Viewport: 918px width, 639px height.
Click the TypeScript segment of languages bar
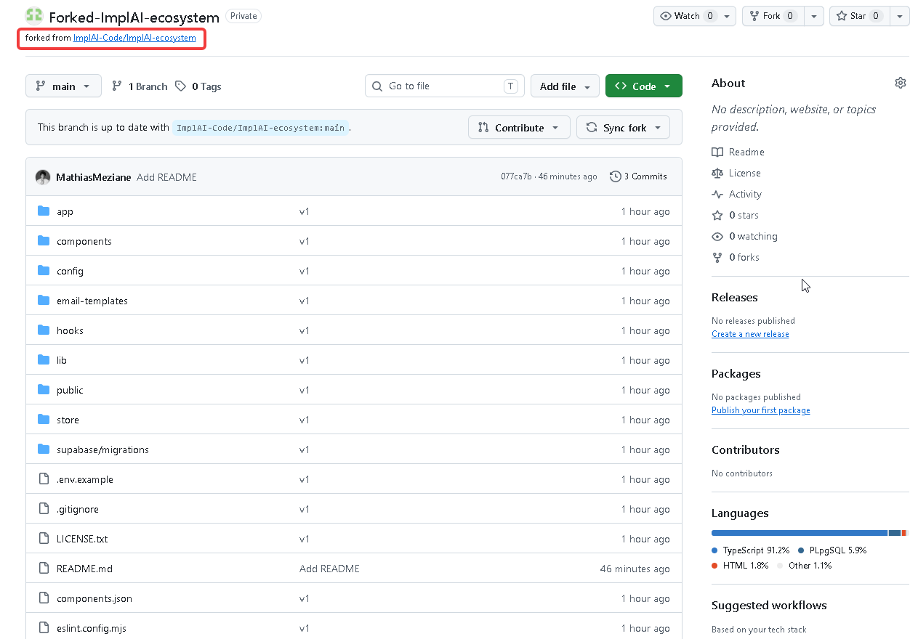(x=800, y=533)
